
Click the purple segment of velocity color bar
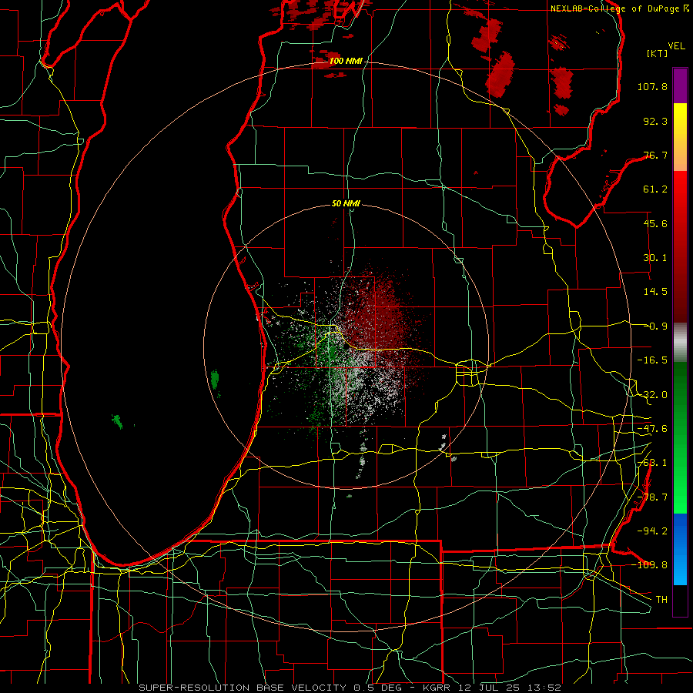(x=680, y=85)
